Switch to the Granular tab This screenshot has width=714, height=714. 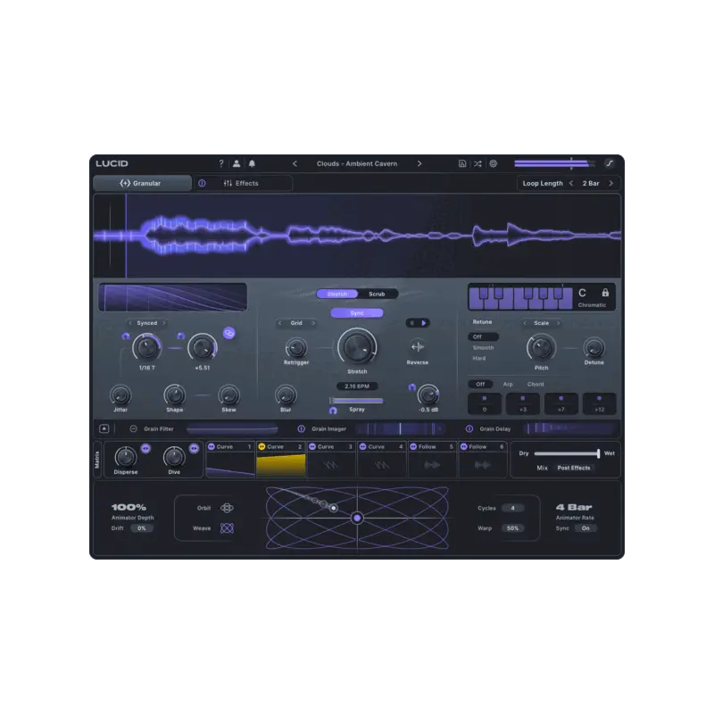tap(142, 183)
